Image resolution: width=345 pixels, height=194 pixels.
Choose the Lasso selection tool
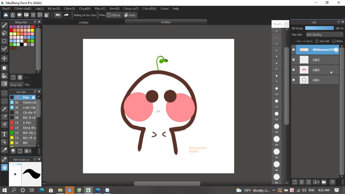click(4, 101)
